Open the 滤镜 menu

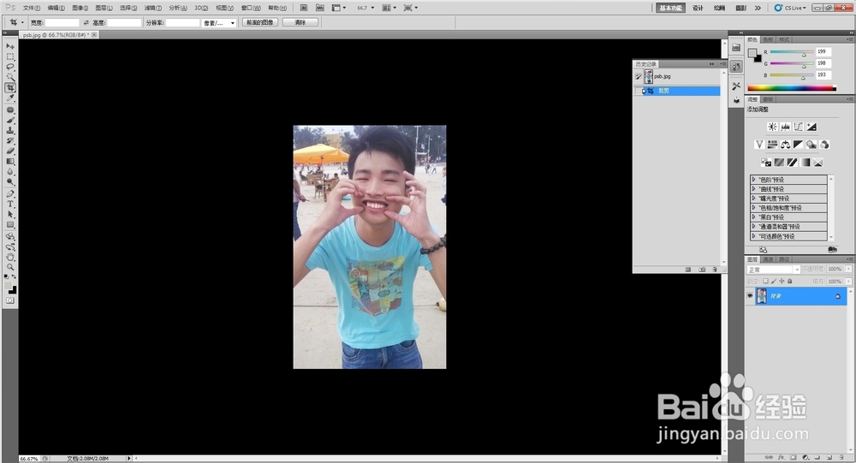click(152, 8)
